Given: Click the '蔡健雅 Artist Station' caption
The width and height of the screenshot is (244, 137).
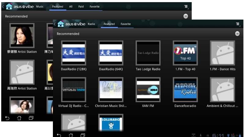Looking at the screenshot, I should click(x=22, y=52).
